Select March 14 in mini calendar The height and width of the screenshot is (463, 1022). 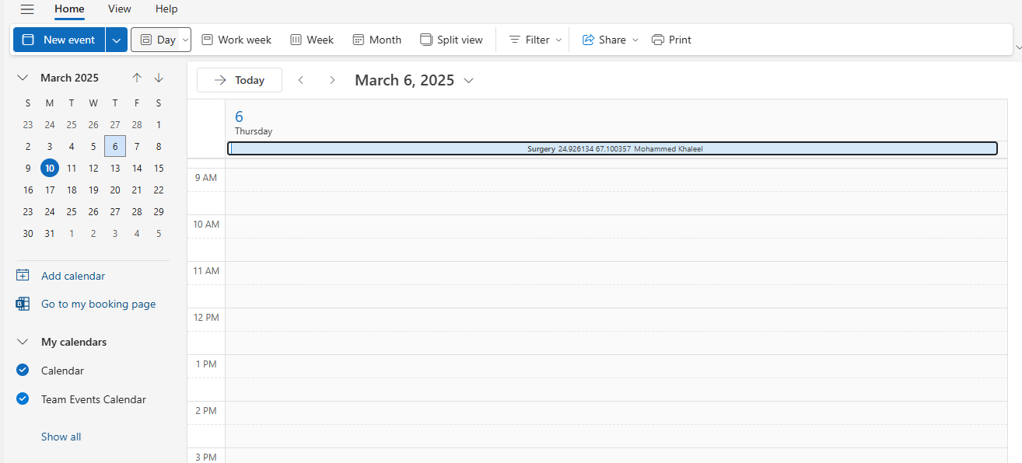coord(137,168)
